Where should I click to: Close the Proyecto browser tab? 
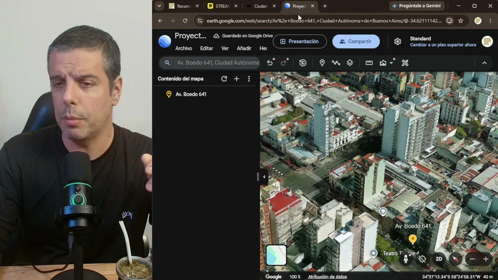pyautogui.click(x=312, y=6)
